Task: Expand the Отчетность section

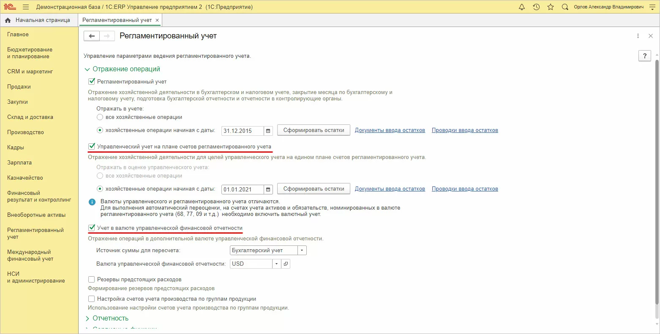Action: pos(107,318)
